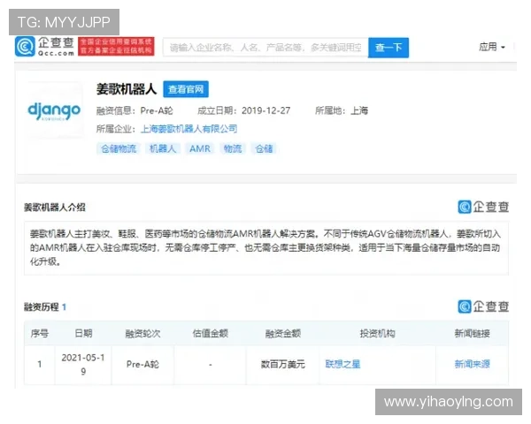Click the 成立日期 2019-12-27 text
531x424 pixels.
[244, 111]
